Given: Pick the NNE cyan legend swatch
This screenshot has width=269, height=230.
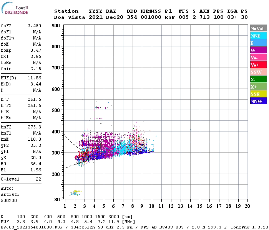Looking at the screenshot, I should tap(258, 36).
